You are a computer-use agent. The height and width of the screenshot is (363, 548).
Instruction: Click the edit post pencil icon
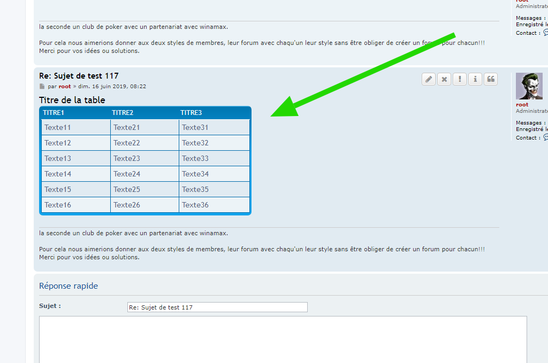point(429,80)
